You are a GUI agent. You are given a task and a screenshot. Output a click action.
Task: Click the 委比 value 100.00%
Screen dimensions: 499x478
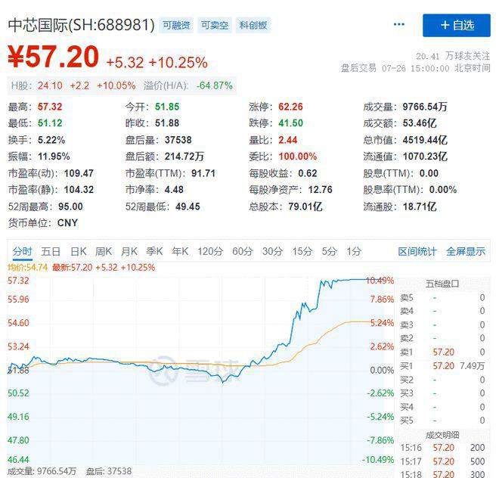pos(298,157)
